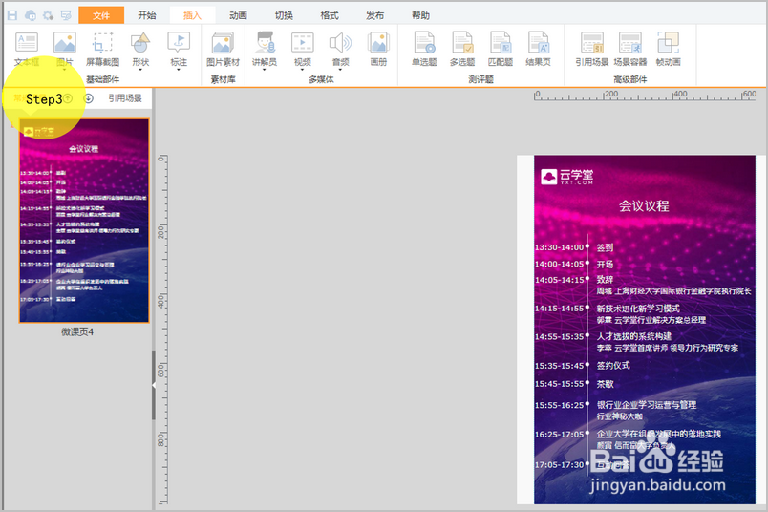
Task: Insert 引用场景 in the ribbon
Action: tap(592, 49)
